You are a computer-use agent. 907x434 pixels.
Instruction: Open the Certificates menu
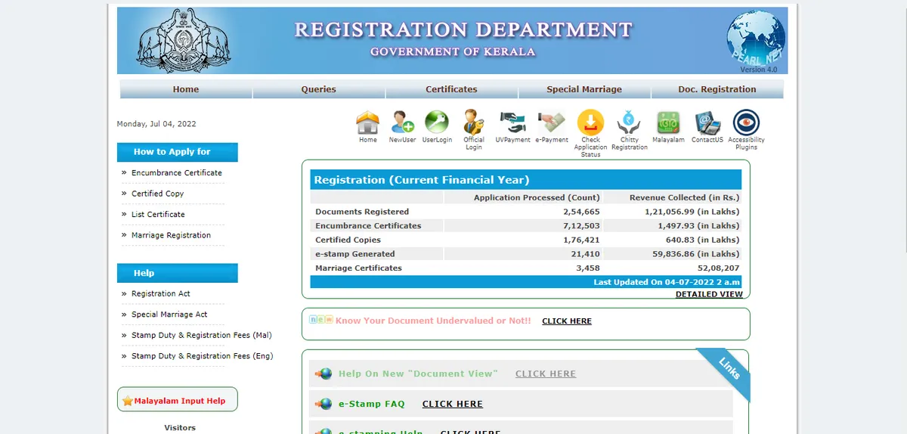coord(451,89)
